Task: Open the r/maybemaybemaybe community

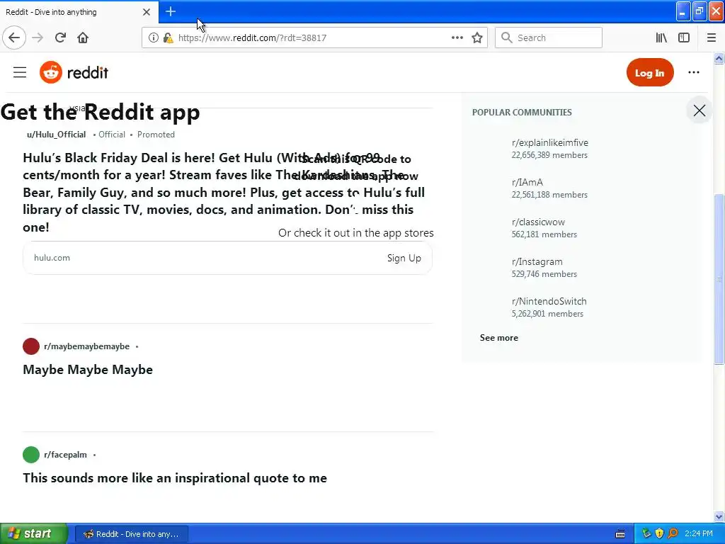Action: [86, 346]
